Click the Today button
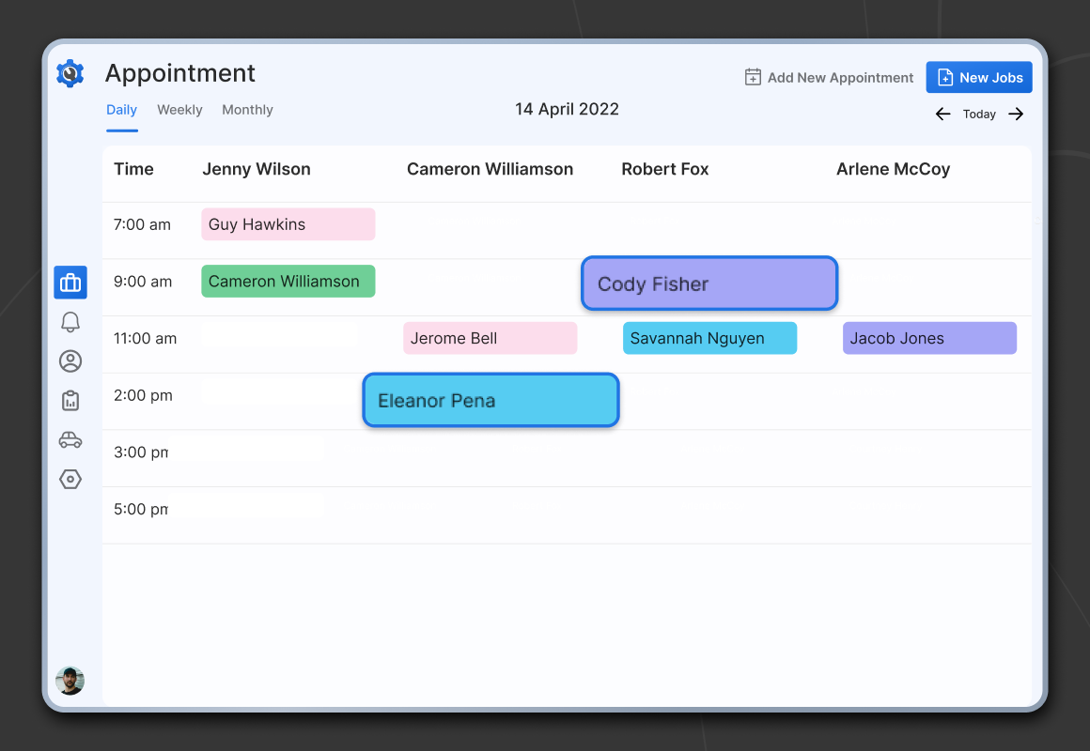Screen dimensions: 1090x751 click(979, 114)
